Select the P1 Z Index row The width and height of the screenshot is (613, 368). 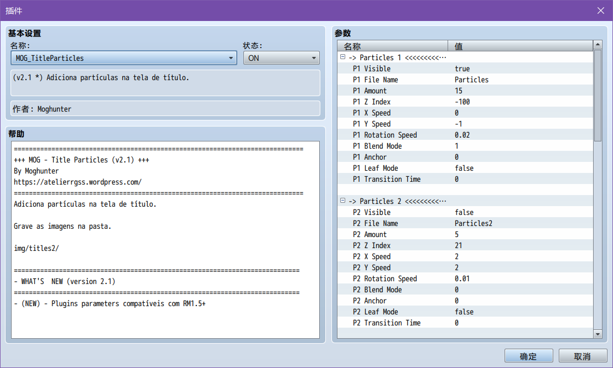[x=465, y=102]
